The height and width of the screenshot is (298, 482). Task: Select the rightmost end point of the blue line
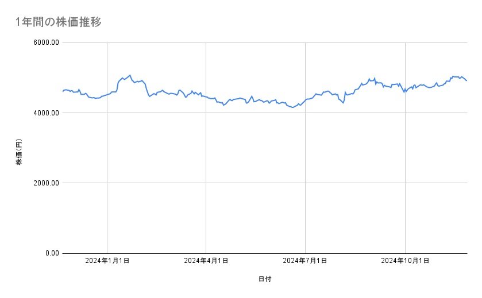(x=466, y=80)
